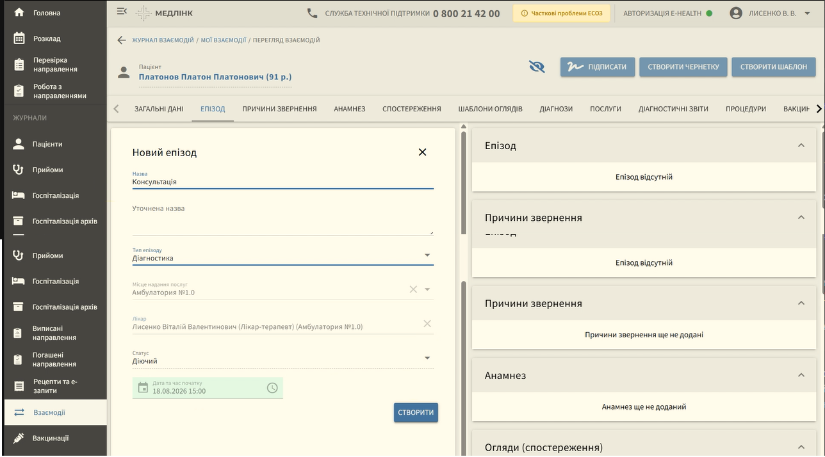Viewport: 825px width, 457px height.
Task: Click the Взаємодії arrows icon
Action: (x=19, y=412)
